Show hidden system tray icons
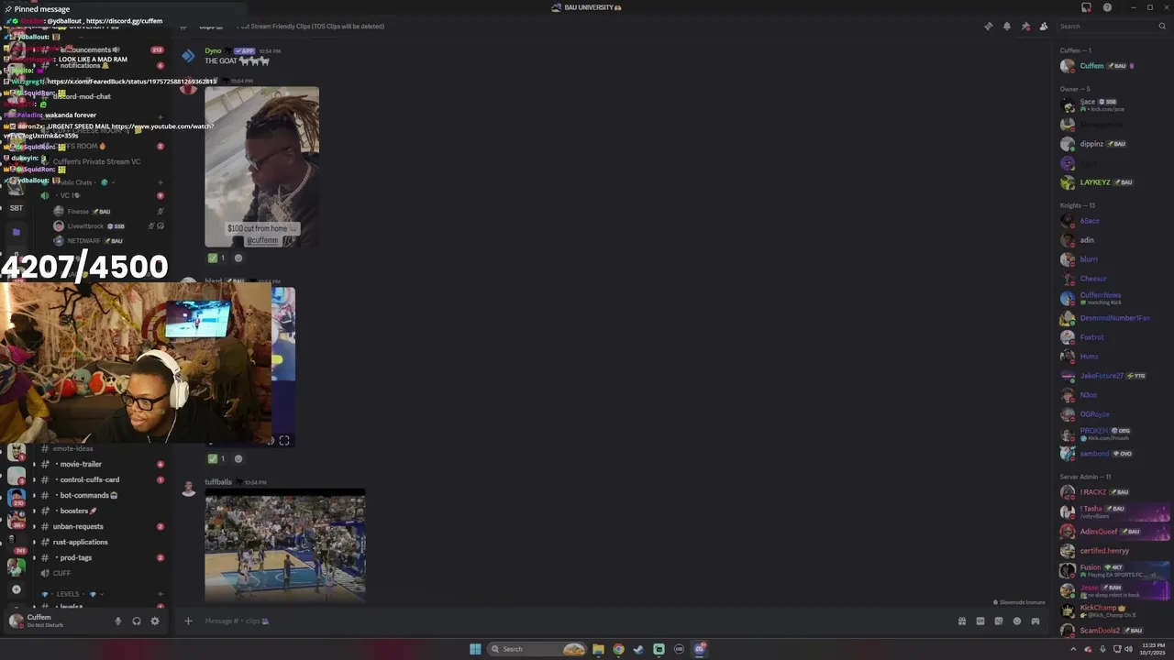1174x660 pixels. tap(1073, 649)
